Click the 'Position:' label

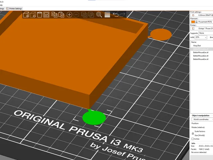pos(195,123)
